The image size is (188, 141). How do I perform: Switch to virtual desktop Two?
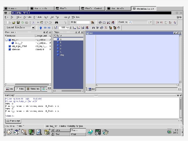click(62, 134)
